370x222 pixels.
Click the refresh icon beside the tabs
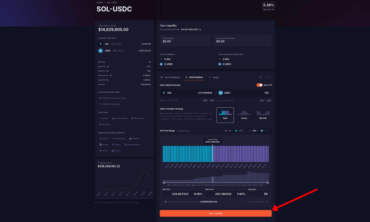pyautogui.click(x=260, y=77)
